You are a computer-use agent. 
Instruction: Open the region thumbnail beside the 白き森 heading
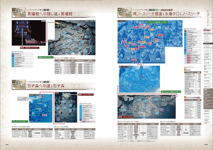click(x=19, y=85)
